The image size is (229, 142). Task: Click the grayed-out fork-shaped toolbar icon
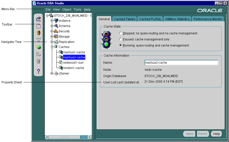pyautogui.click(x=38, y=40)
